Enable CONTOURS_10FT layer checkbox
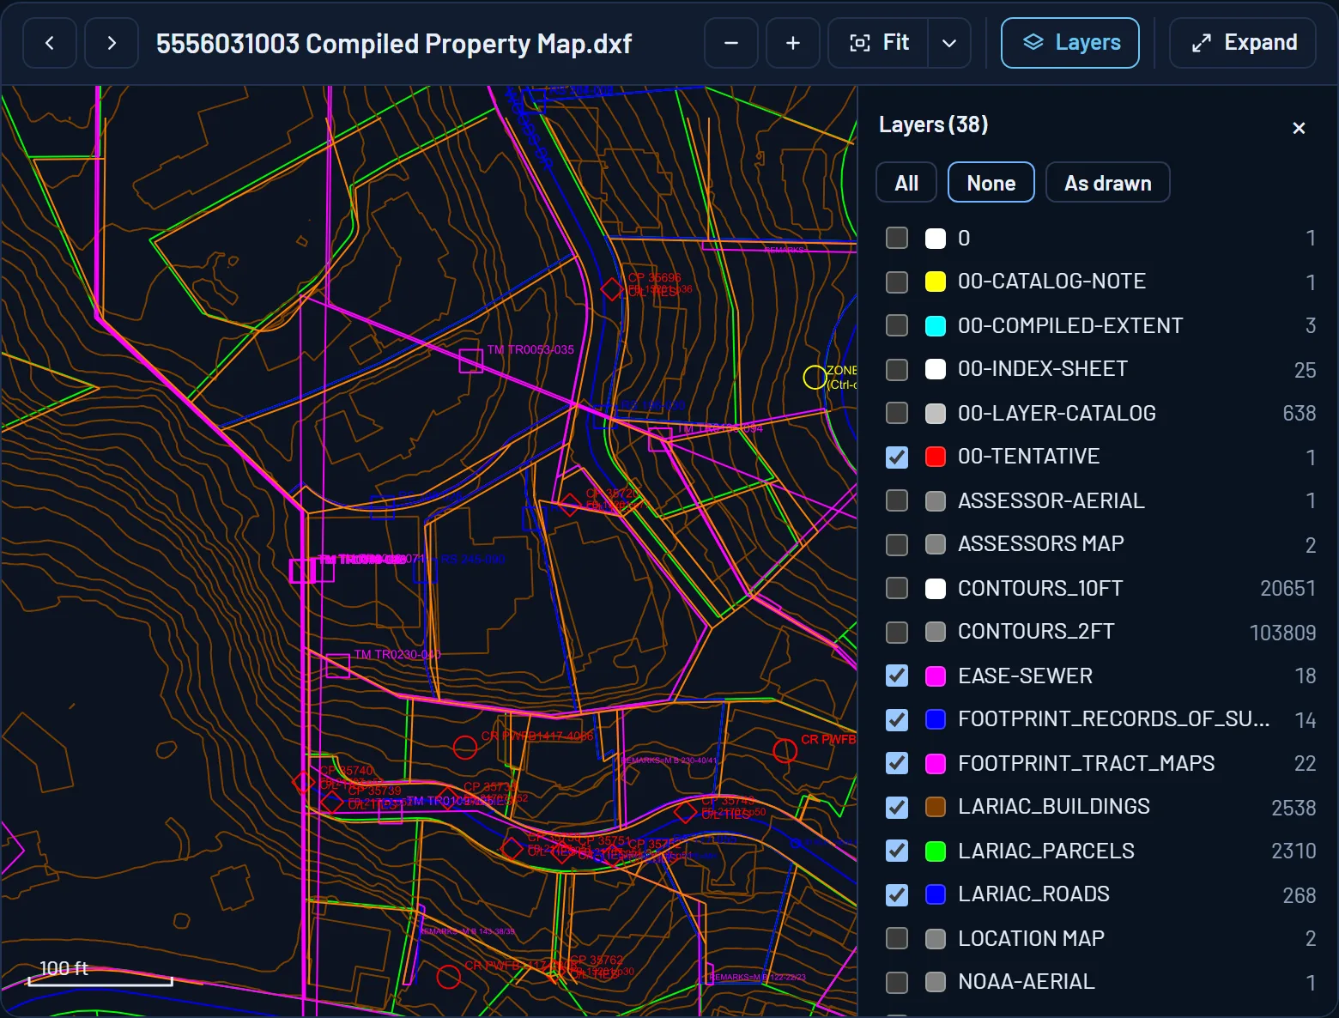Screen dimensions: 1339x1018 pyautogui.click(x=897, y=588)
